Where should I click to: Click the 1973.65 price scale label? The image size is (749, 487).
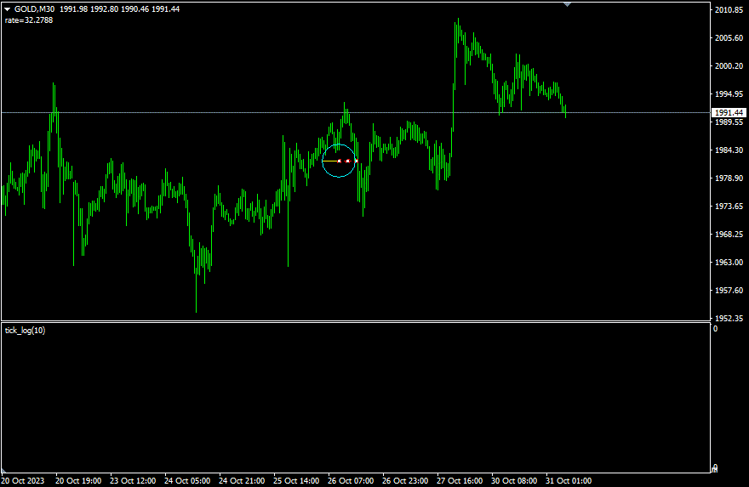point(729,206)
